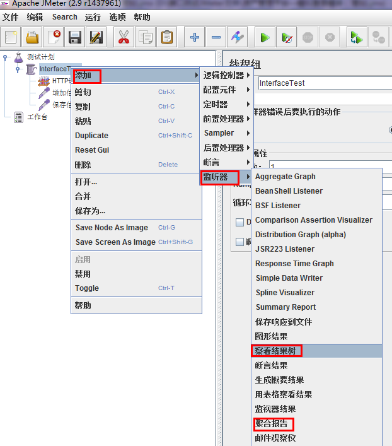Select 察看结果树 listener

pos(316,351)
